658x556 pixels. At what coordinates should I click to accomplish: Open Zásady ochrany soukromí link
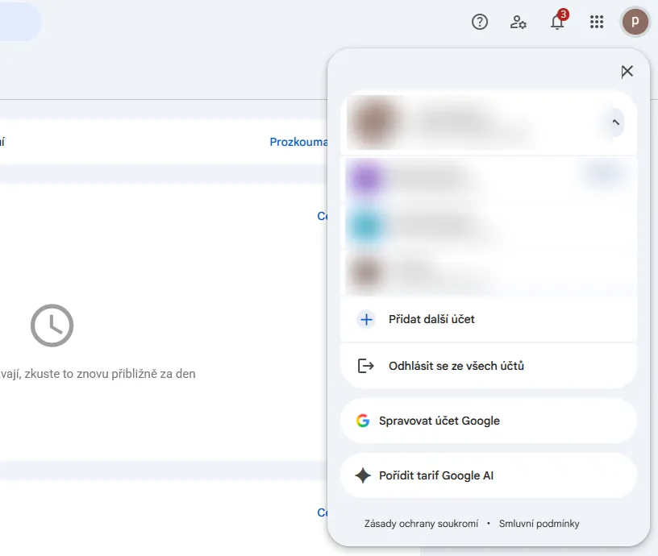click(x=421, y=524)
